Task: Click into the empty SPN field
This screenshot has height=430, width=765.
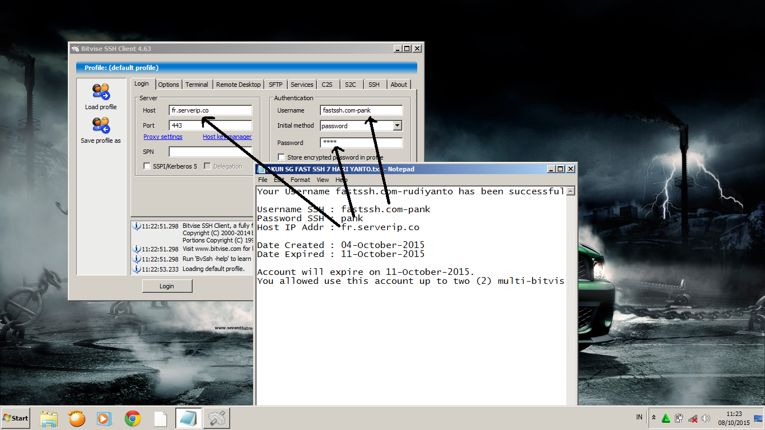Action: tap(211, 152)
